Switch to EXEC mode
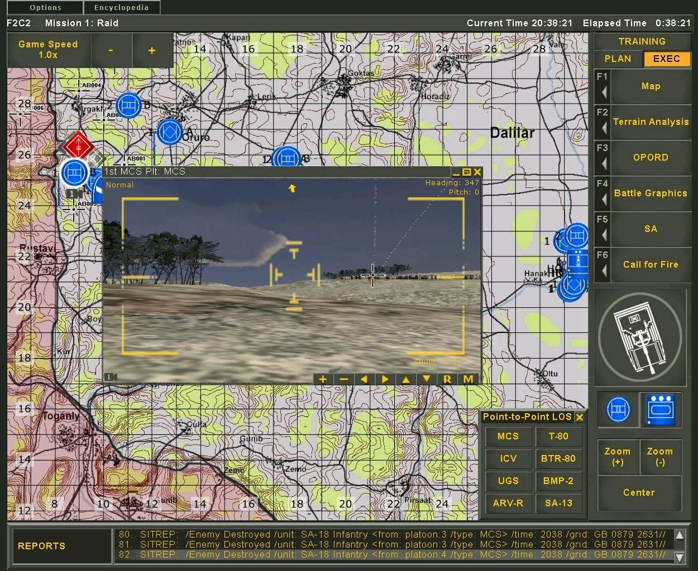Viewport: 698px width, 571px height. [x=666, y=59]
